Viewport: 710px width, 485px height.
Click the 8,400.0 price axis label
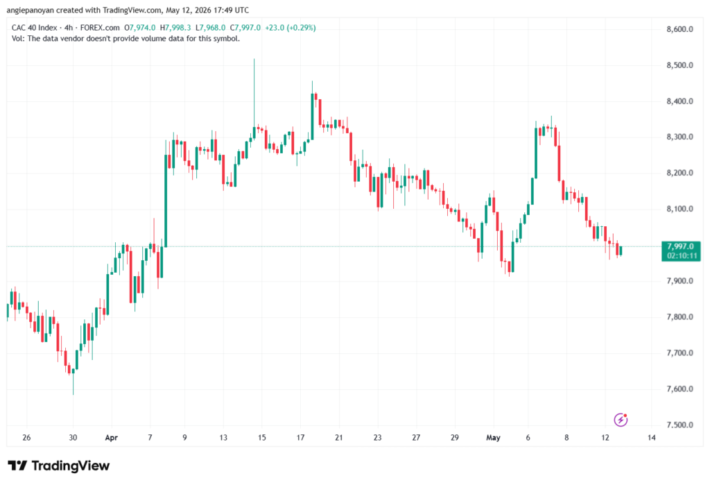(x=679, y=101)
